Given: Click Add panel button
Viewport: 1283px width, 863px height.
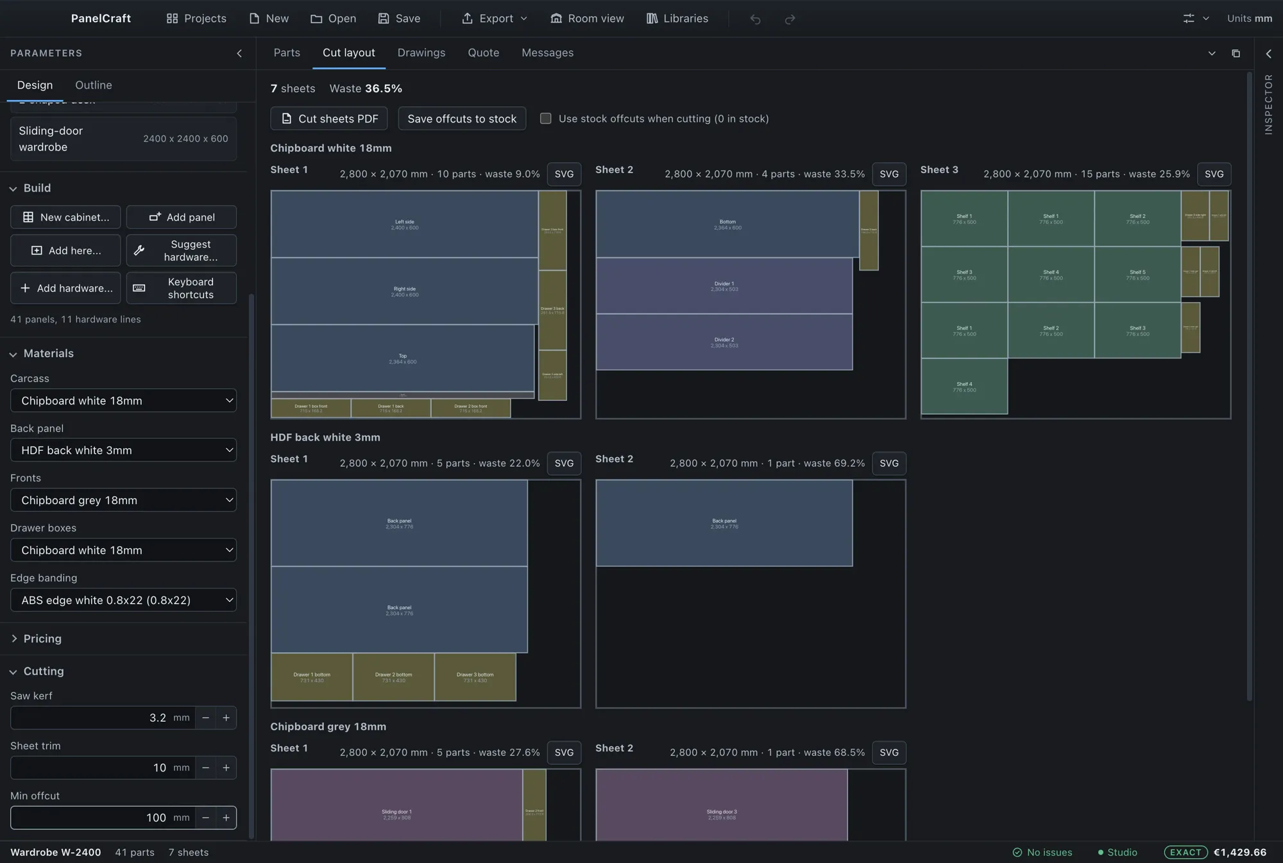Looking at the screenshot, I should (x=182, y=217).
